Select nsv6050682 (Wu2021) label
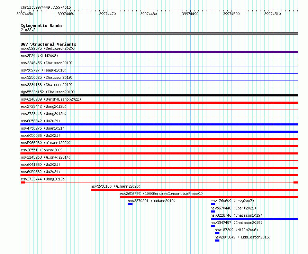 click(40, 172)
